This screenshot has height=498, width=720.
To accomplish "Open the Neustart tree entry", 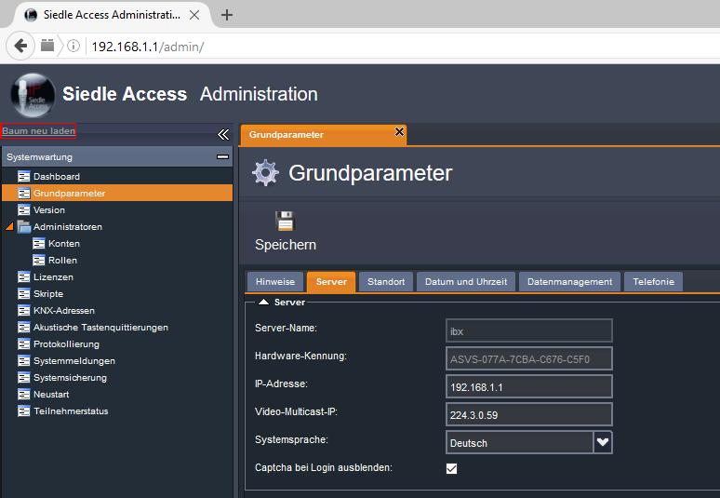I will tap(51, 395).
